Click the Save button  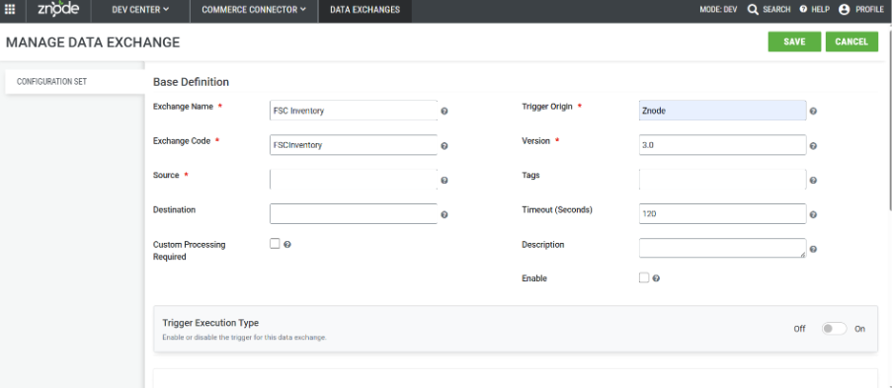794,41
